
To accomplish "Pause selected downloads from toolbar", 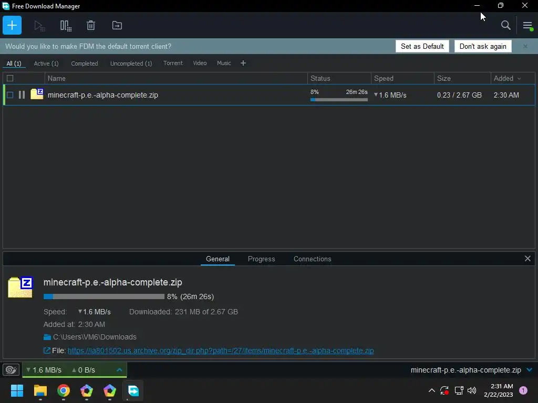I will 66,25.
